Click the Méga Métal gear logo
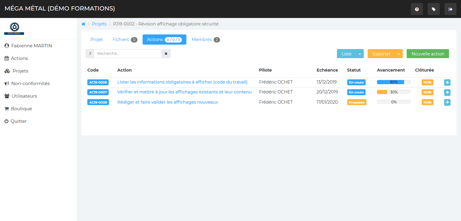This screenshot has height=221, width=461. pos(14,28)
